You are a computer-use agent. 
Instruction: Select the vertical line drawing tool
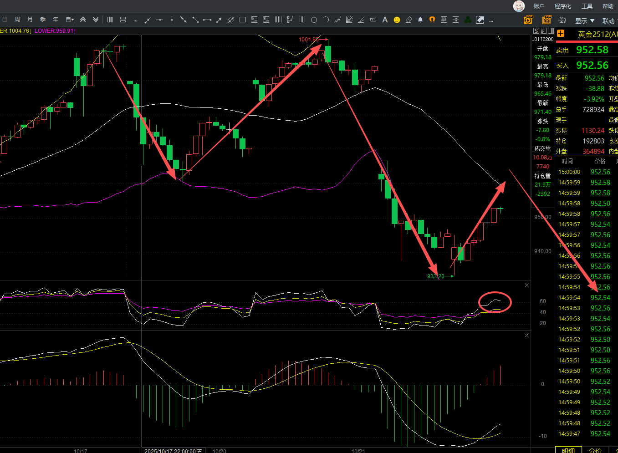pyautogui.click(x=172, y=20)
